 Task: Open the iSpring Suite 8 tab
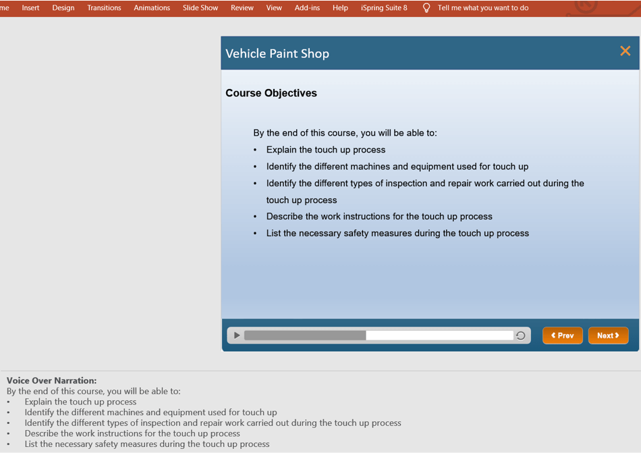coord(384,8)
